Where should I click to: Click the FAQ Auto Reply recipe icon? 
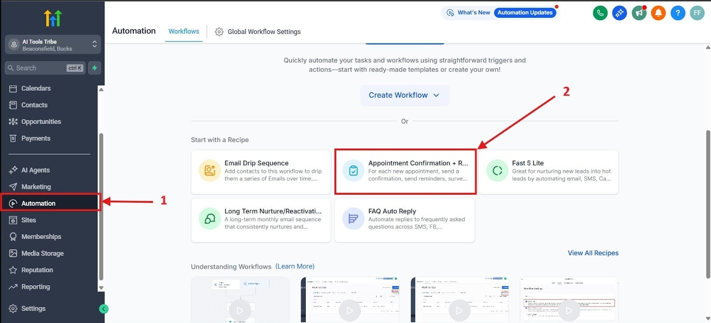[353, 219]
